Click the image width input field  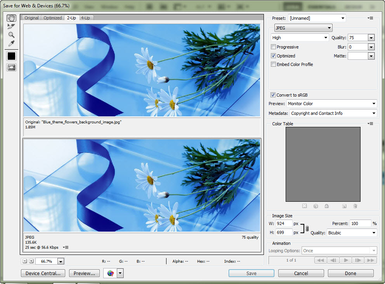pyautogui.click(x=284, y=223)
